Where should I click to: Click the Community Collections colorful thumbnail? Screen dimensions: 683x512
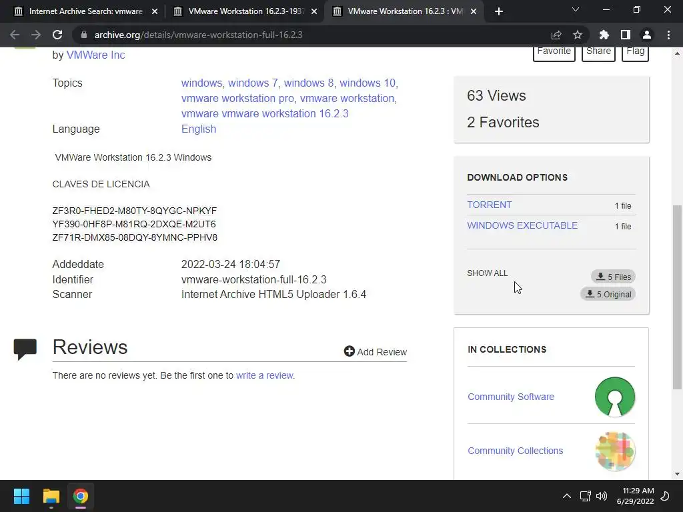614,451
